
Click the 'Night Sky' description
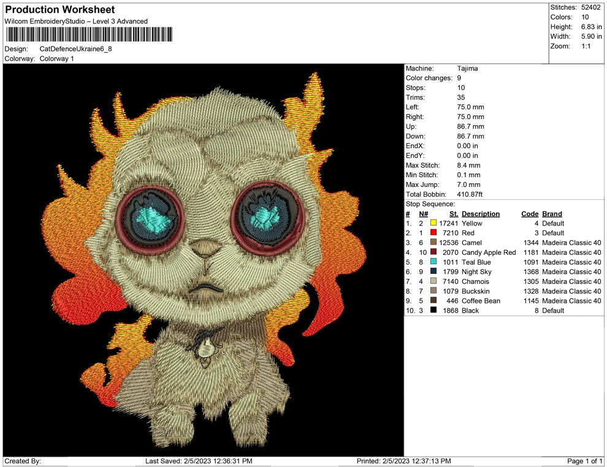pyautogui.click(x=476, y=271)
